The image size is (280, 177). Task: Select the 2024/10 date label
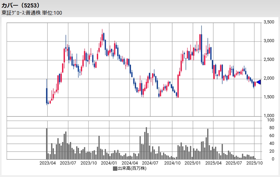coord(172,163)
